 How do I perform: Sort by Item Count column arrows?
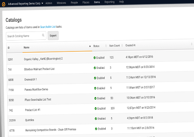[x=122, y=45]
